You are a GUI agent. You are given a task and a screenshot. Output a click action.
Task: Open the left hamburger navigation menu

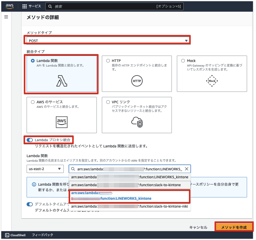tap(6, 17)
